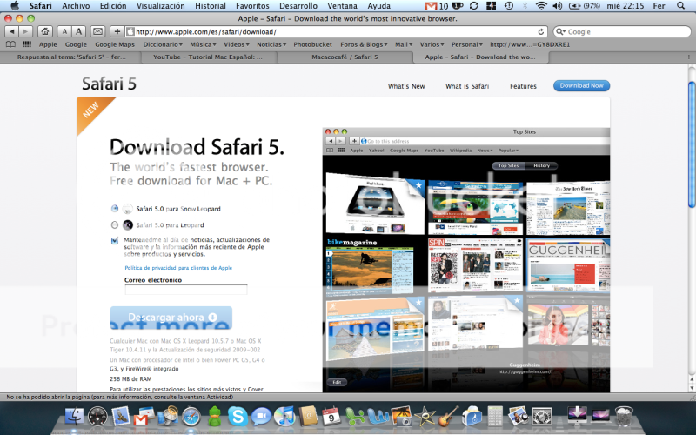Expand the Música bookmarks folder

pos(204,43)
